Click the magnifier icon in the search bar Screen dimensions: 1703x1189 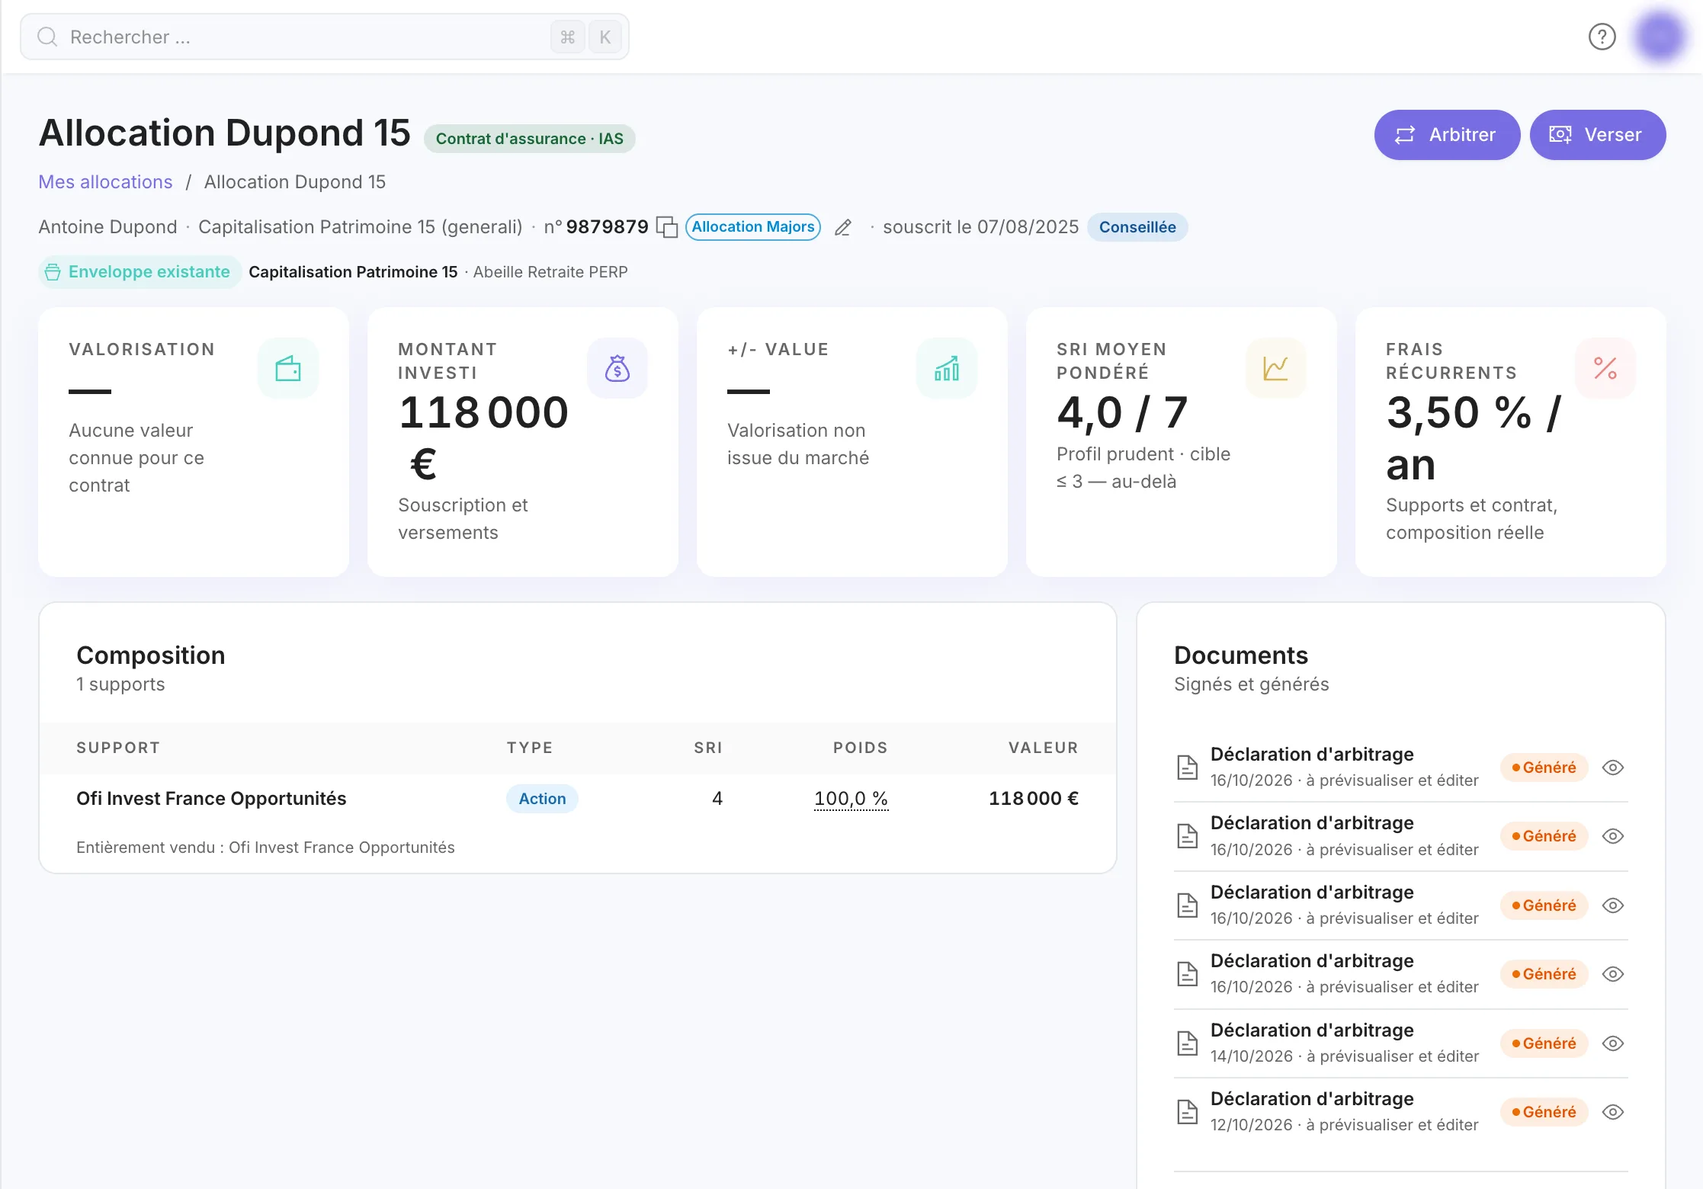(47, 37)
